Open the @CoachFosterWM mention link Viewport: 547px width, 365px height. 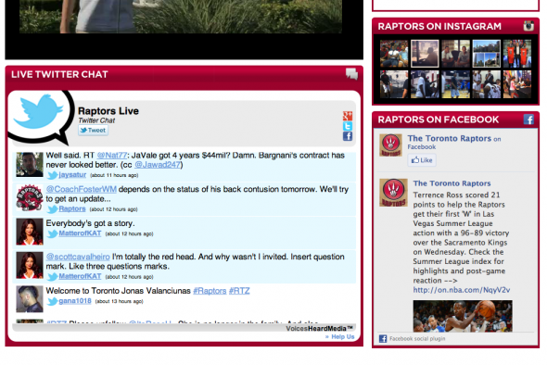82,189
